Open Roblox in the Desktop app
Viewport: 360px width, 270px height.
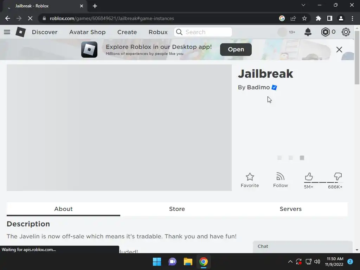click(x=236, y=49)
